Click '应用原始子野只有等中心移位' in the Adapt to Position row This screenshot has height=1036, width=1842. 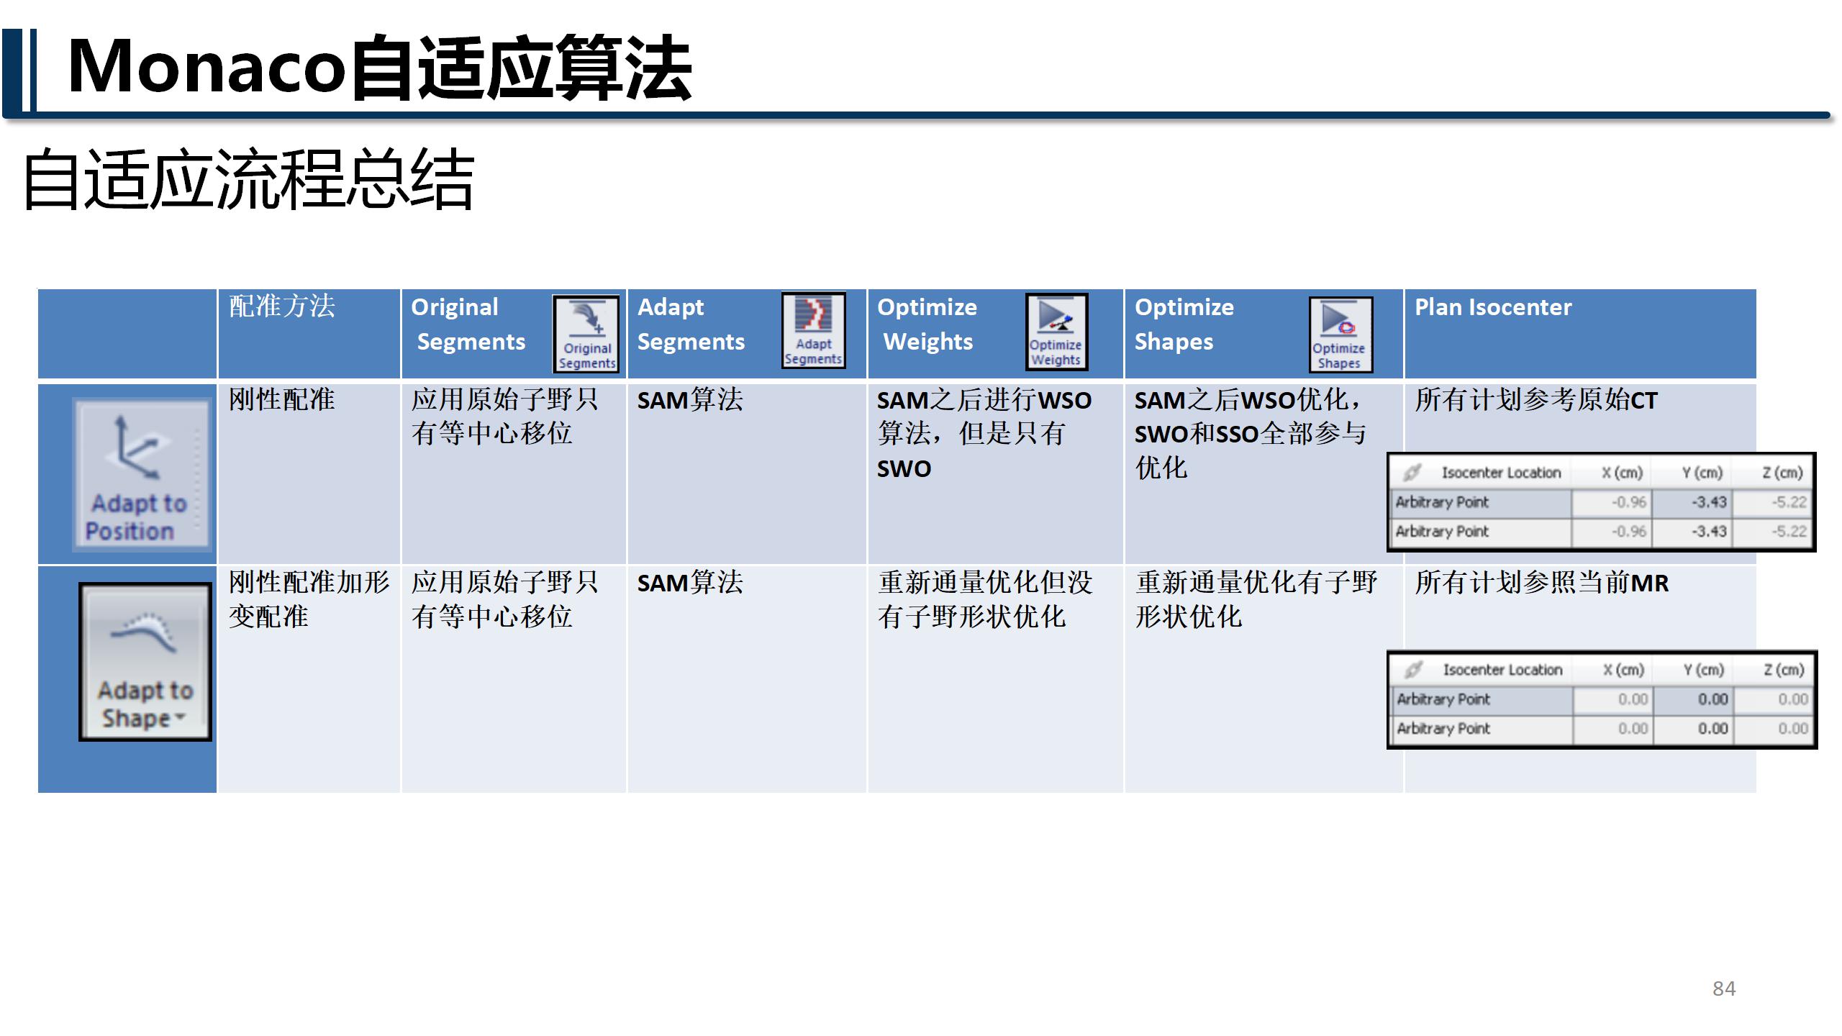click(x=505, y=417)
